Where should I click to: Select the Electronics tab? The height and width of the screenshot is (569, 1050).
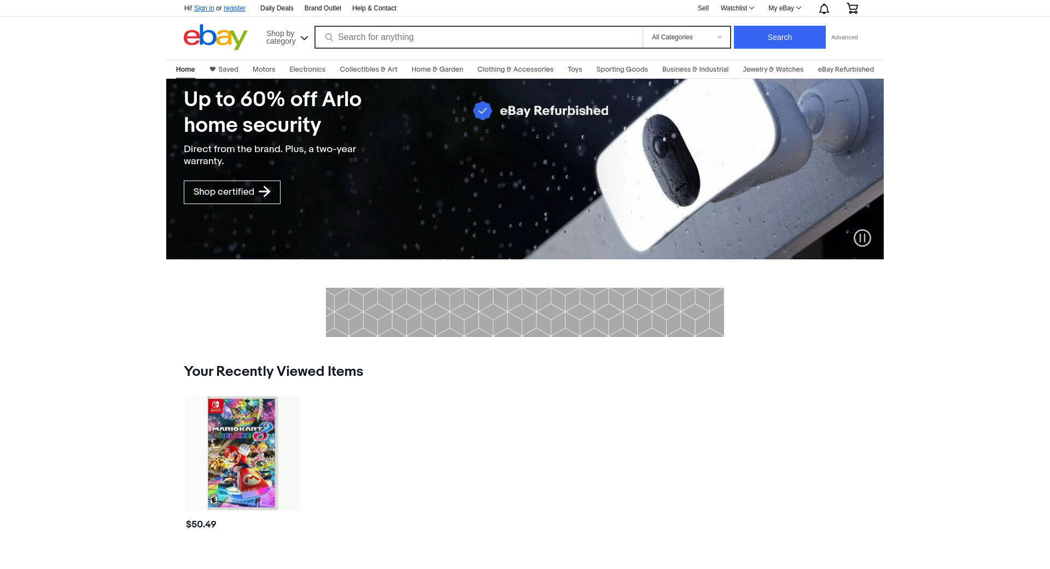tap(307, 69)
